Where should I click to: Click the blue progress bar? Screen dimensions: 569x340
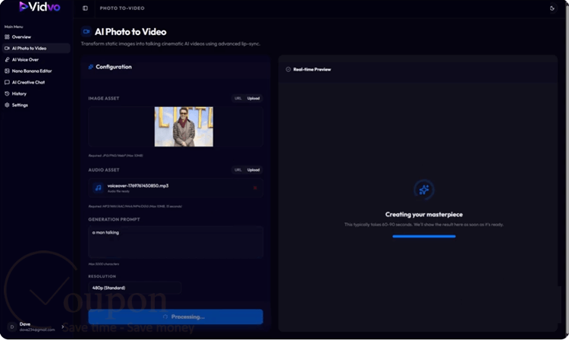[x=424, y=237]
